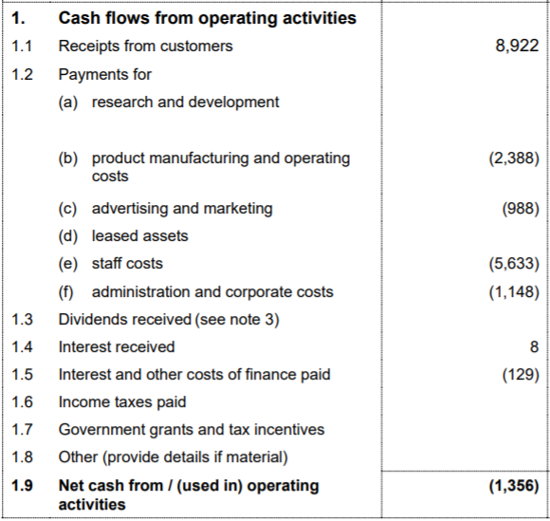
Task: Select the 'advertising and marketing' line item
Action: [182, 209]
